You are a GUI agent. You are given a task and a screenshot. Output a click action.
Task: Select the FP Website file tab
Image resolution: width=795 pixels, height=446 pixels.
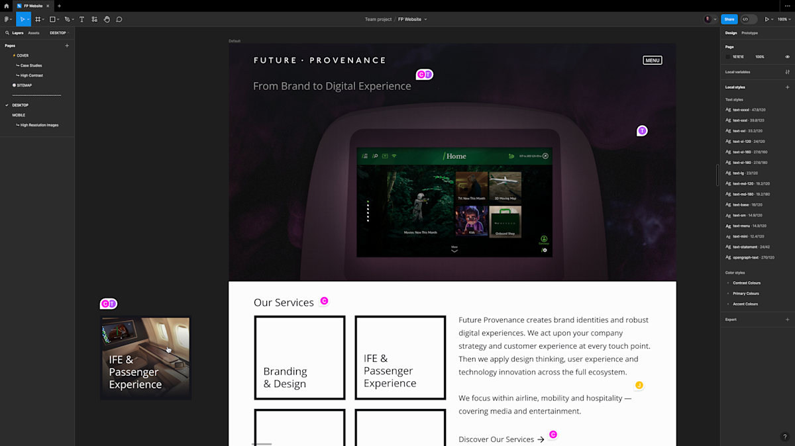coord(34,6)
